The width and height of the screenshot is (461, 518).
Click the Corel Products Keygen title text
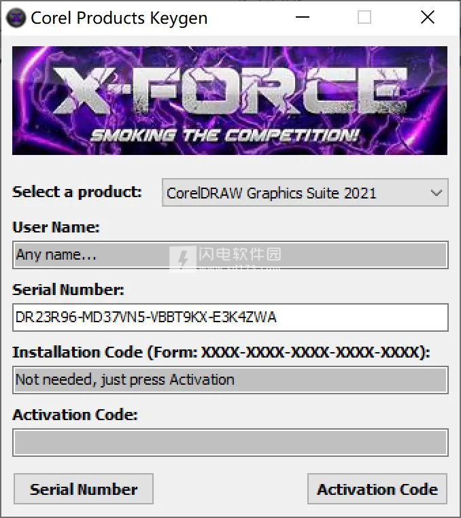point(119,18)
